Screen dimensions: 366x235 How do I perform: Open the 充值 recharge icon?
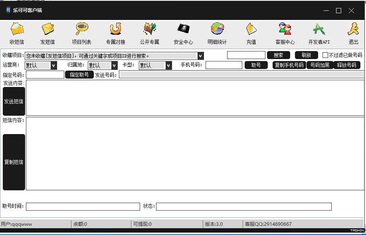[x=251, y=29]
